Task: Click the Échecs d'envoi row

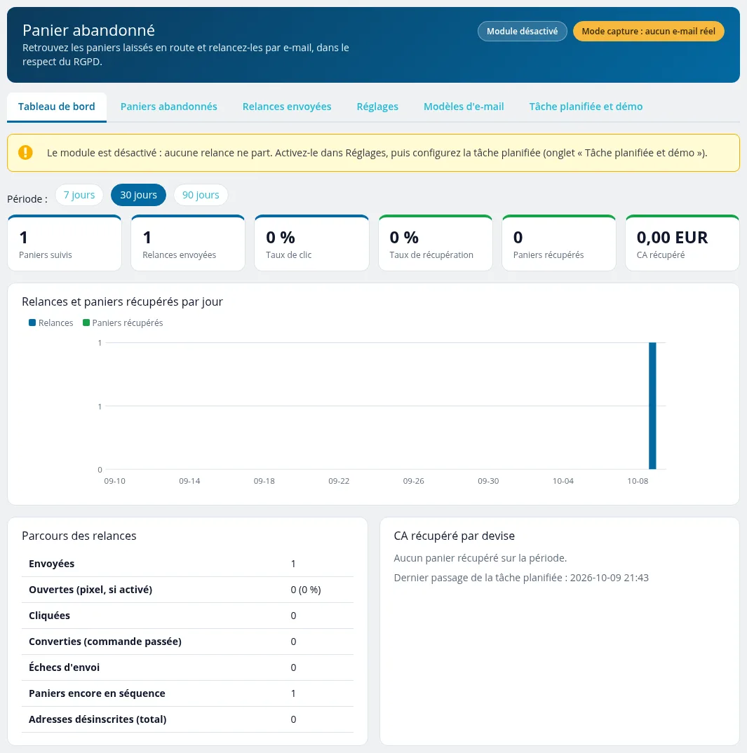Action: [187, 667]
